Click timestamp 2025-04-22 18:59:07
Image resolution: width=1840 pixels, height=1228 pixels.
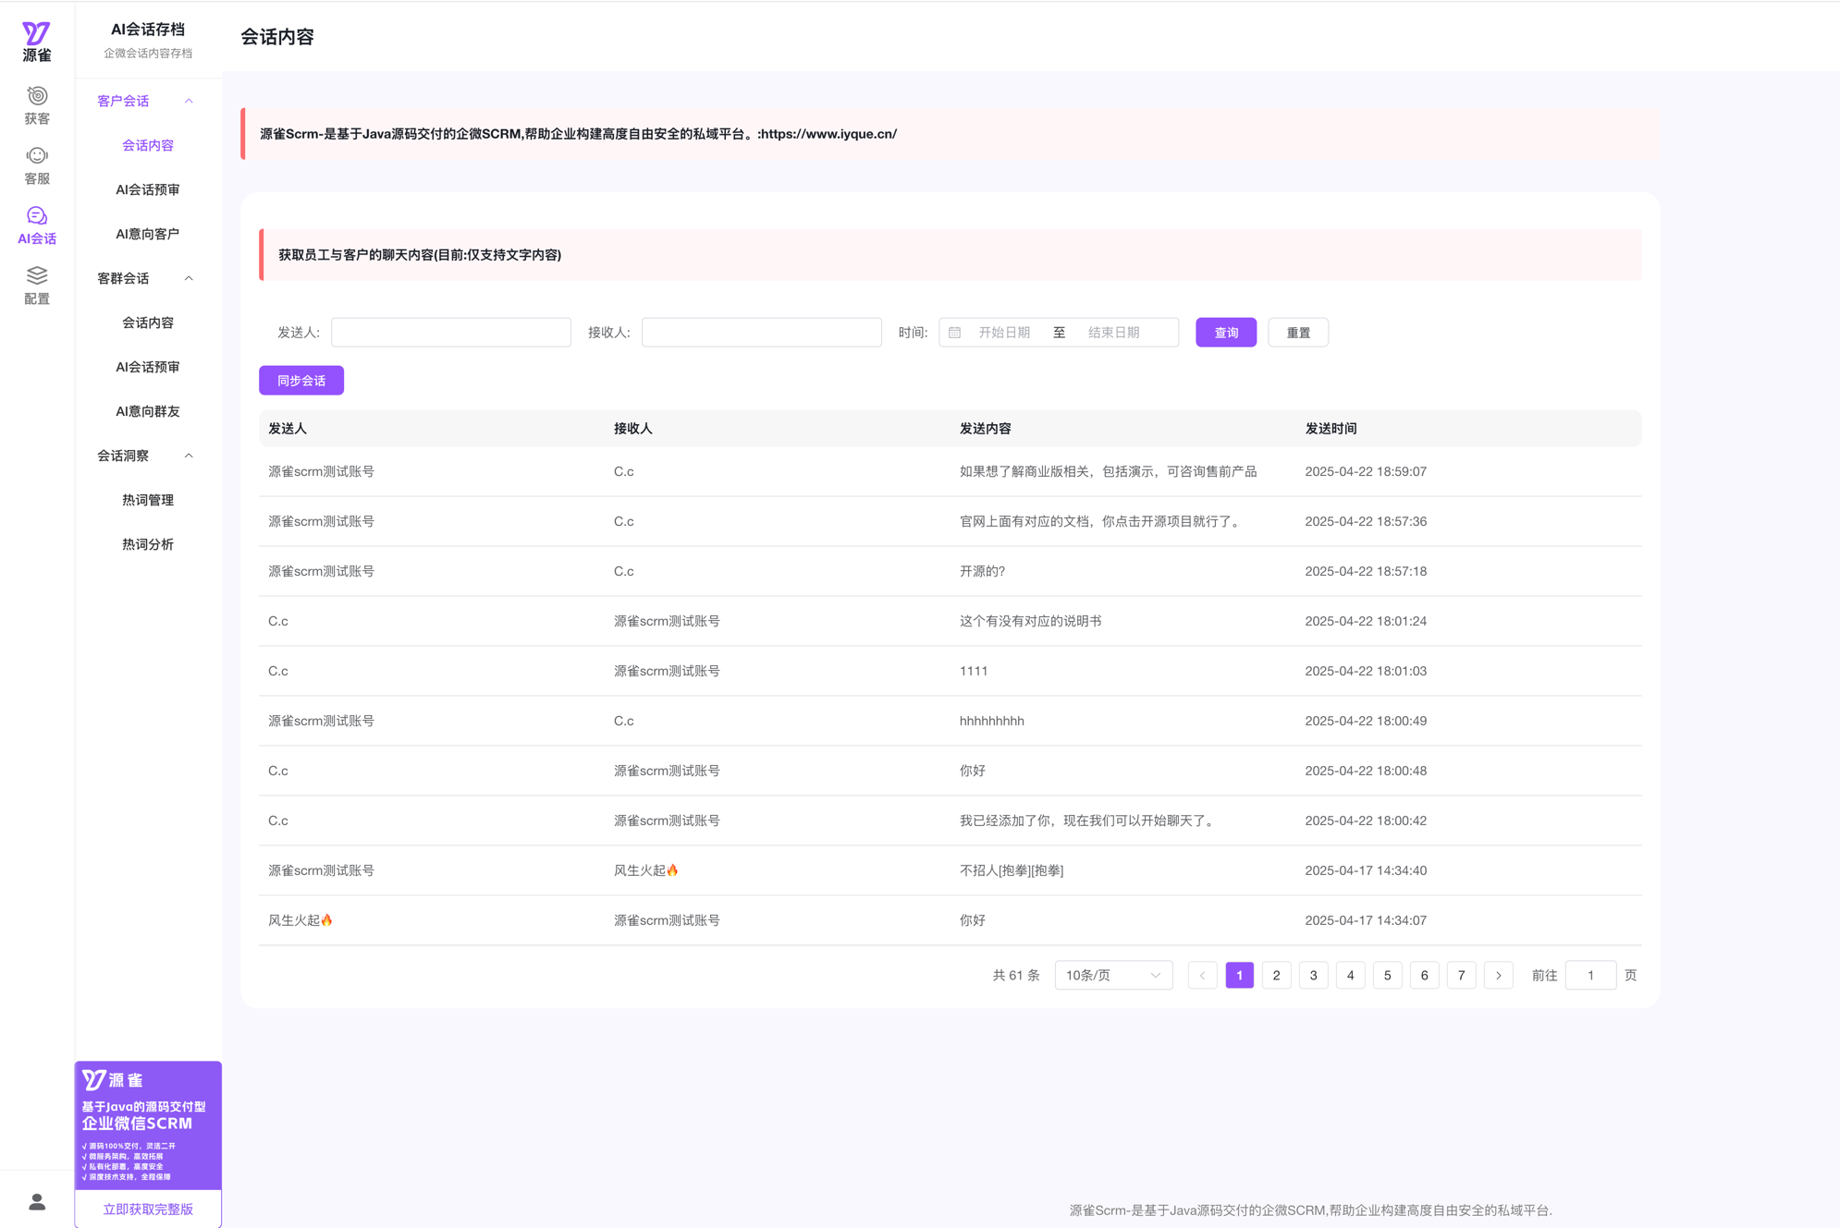click(x=1366, y=471)
